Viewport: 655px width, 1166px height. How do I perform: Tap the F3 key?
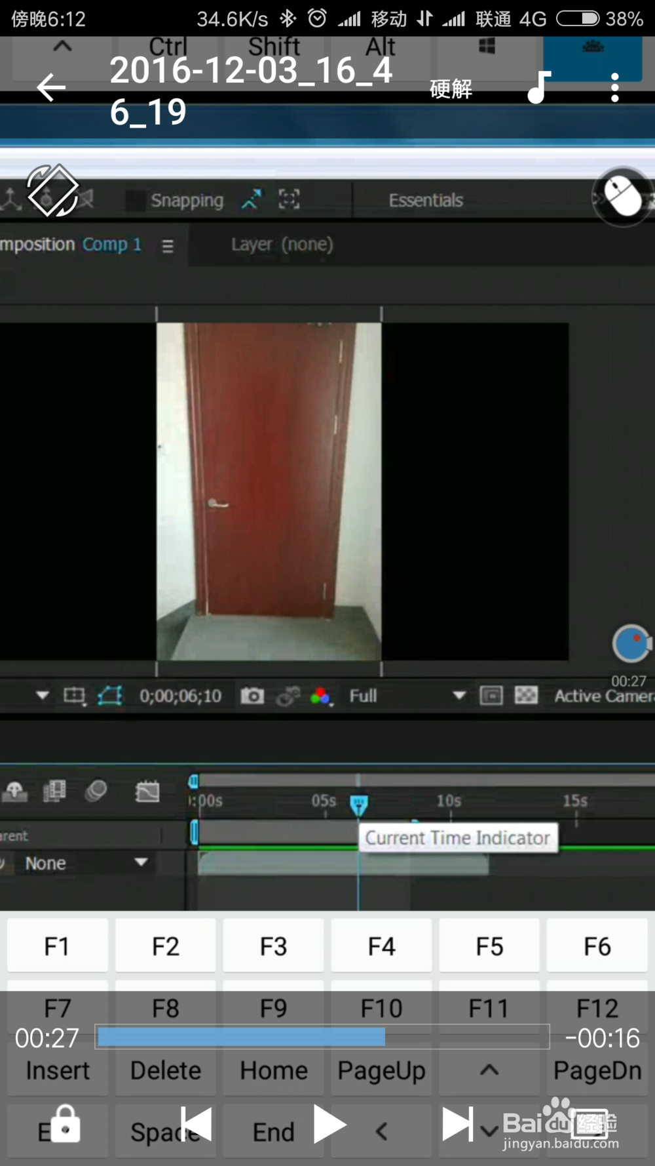pyautogui.click(x=273, y=946)
